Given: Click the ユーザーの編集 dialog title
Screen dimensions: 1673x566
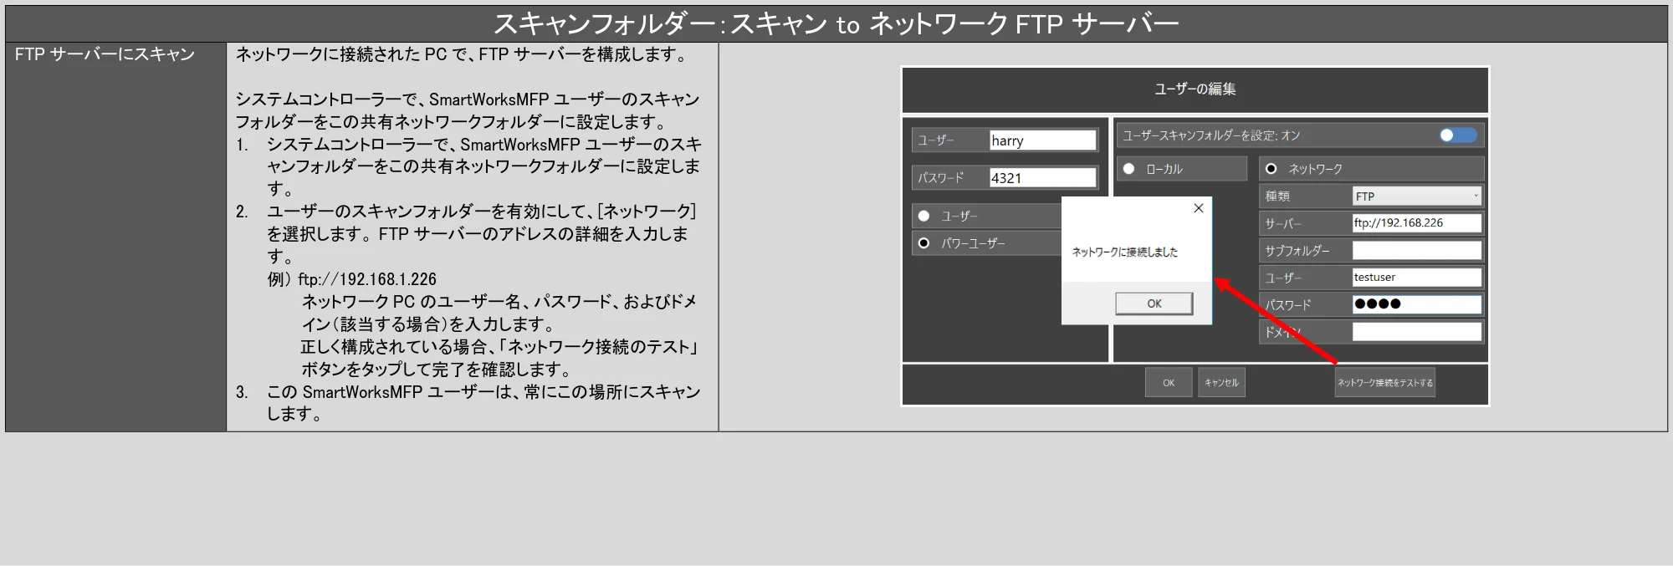Looking at the screenshot, I should click(1195, 89).
